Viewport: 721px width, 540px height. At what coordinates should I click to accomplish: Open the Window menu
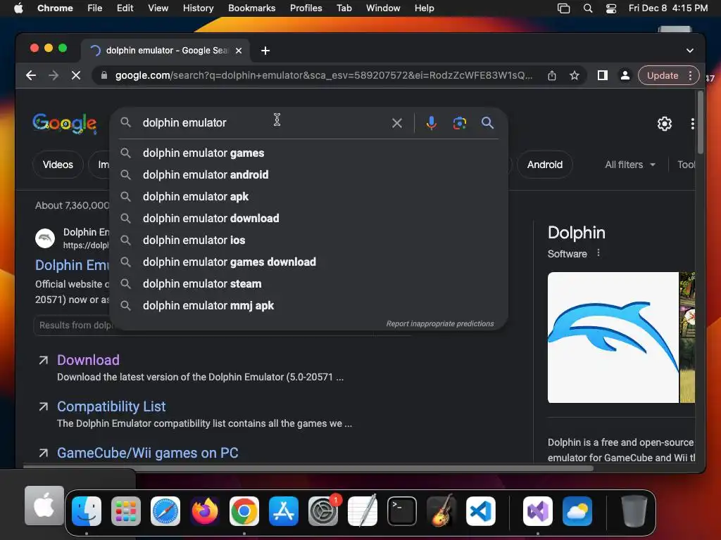coord(383,8)
